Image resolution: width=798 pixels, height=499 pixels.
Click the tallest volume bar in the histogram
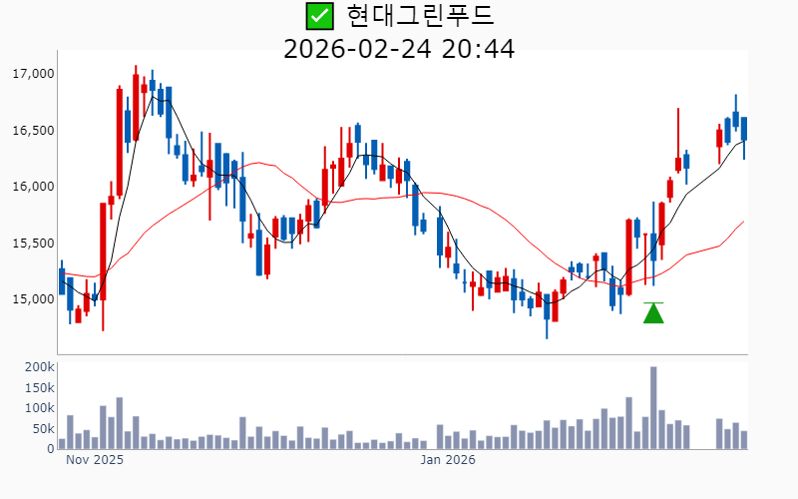coord(653,409)
